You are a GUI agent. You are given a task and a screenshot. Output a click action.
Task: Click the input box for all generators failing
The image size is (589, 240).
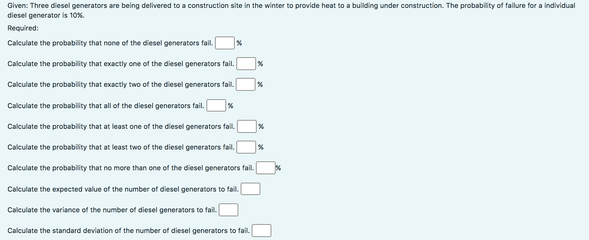(x=217, y=105)
